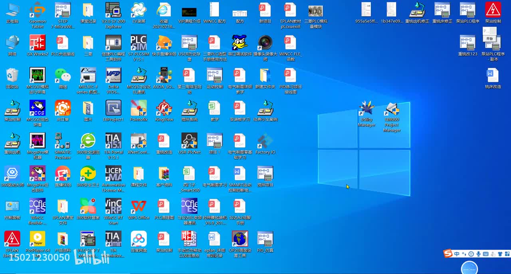Launch MELSEC-F series shortcut
Viewport: 511px width, 274px height.
[88, 81]
